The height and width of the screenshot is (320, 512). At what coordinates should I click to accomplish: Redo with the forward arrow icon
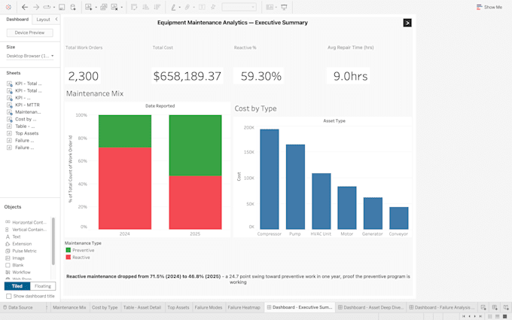pyautogui.click(x=36, y=7)
